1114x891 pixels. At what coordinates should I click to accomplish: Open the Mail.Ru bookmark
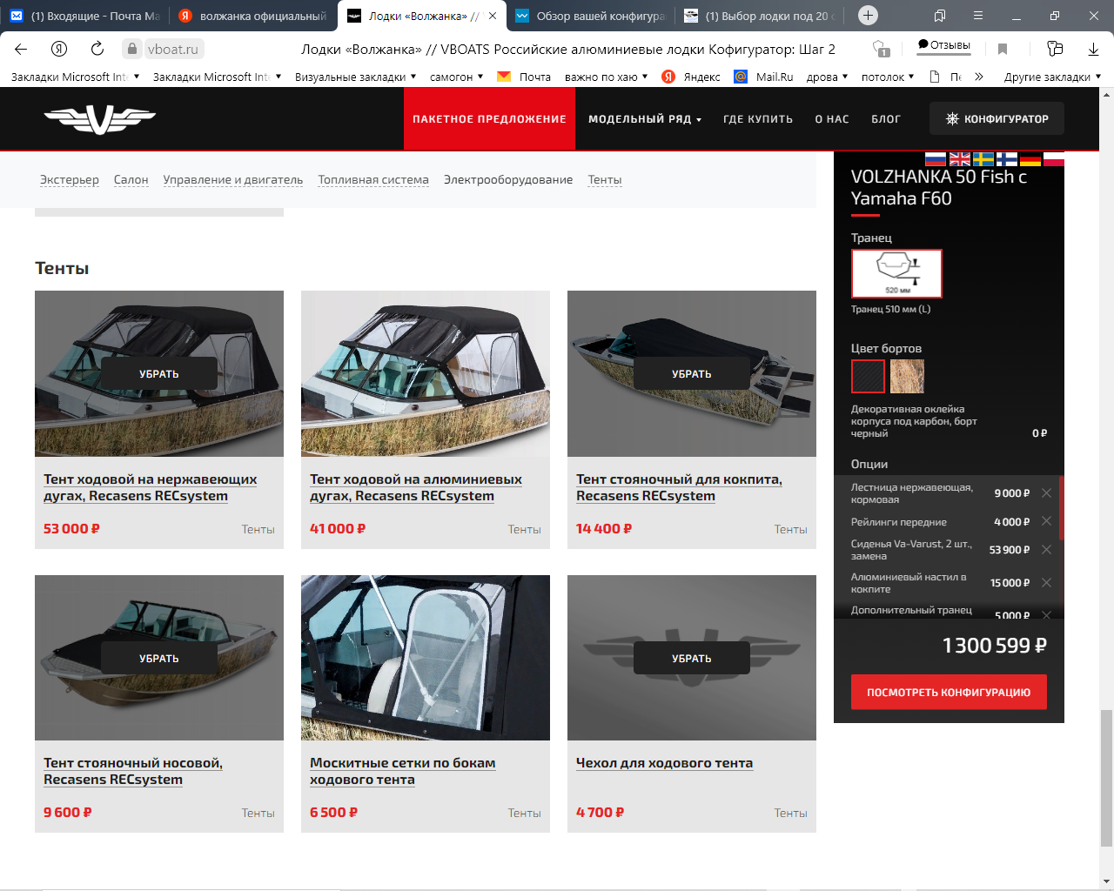tap(764, 77)
